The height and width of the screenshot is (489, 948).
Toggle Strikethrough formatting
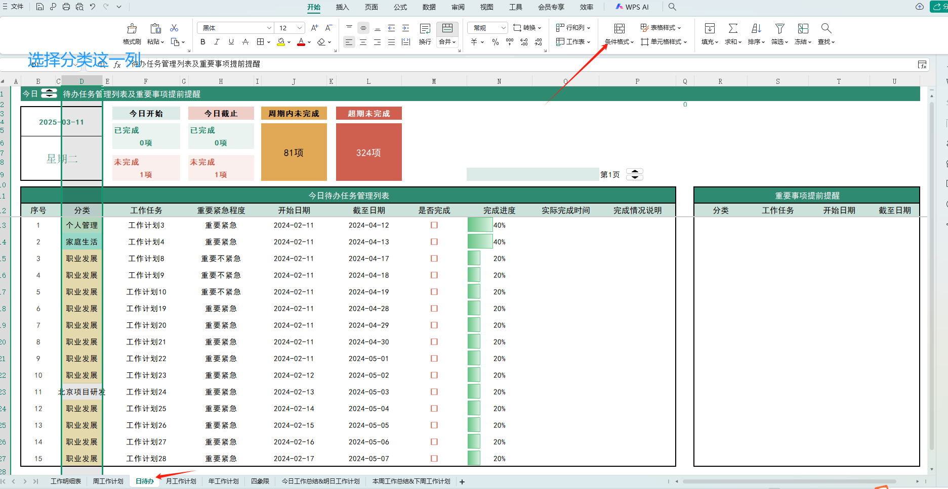[x=245, y=42]
